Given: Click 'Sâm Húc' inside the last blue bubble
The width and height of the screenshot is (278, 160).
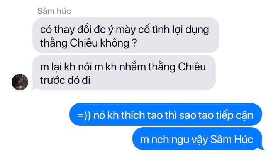Looking at the screenshot, I should (232, 140).
